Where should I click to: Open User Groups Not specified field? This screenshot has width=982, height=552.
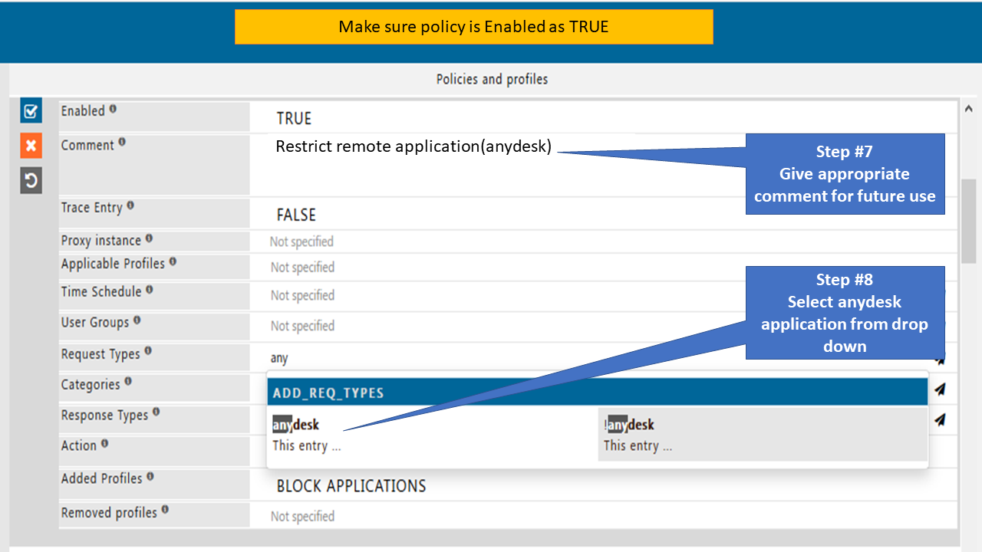302,326
